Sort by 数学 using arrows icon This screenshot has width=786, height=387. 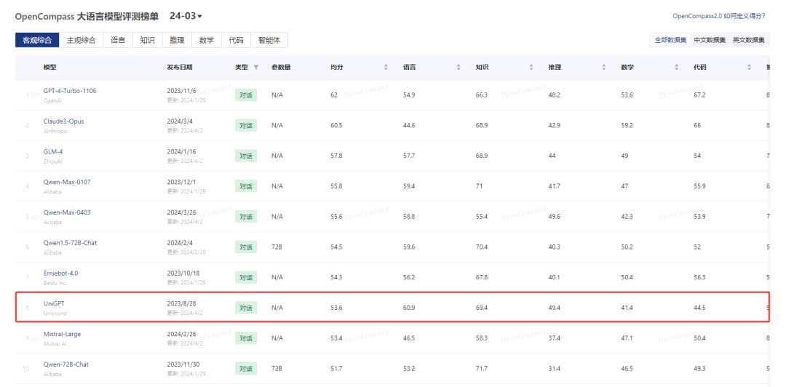pyautogui.click(x=677, y=67)
